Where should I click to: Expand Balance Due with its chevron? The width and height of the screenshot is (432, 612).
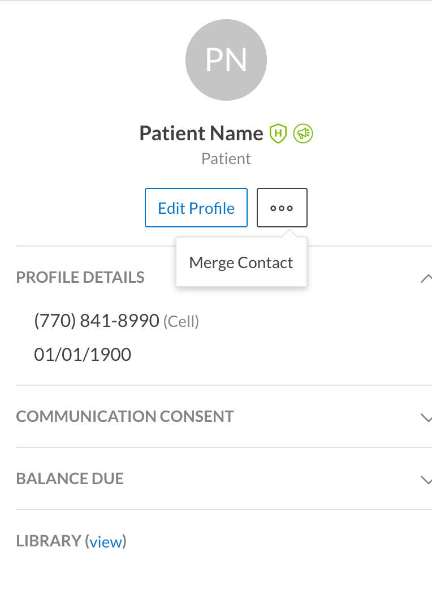pyautogui.click(x=426, y=479)
